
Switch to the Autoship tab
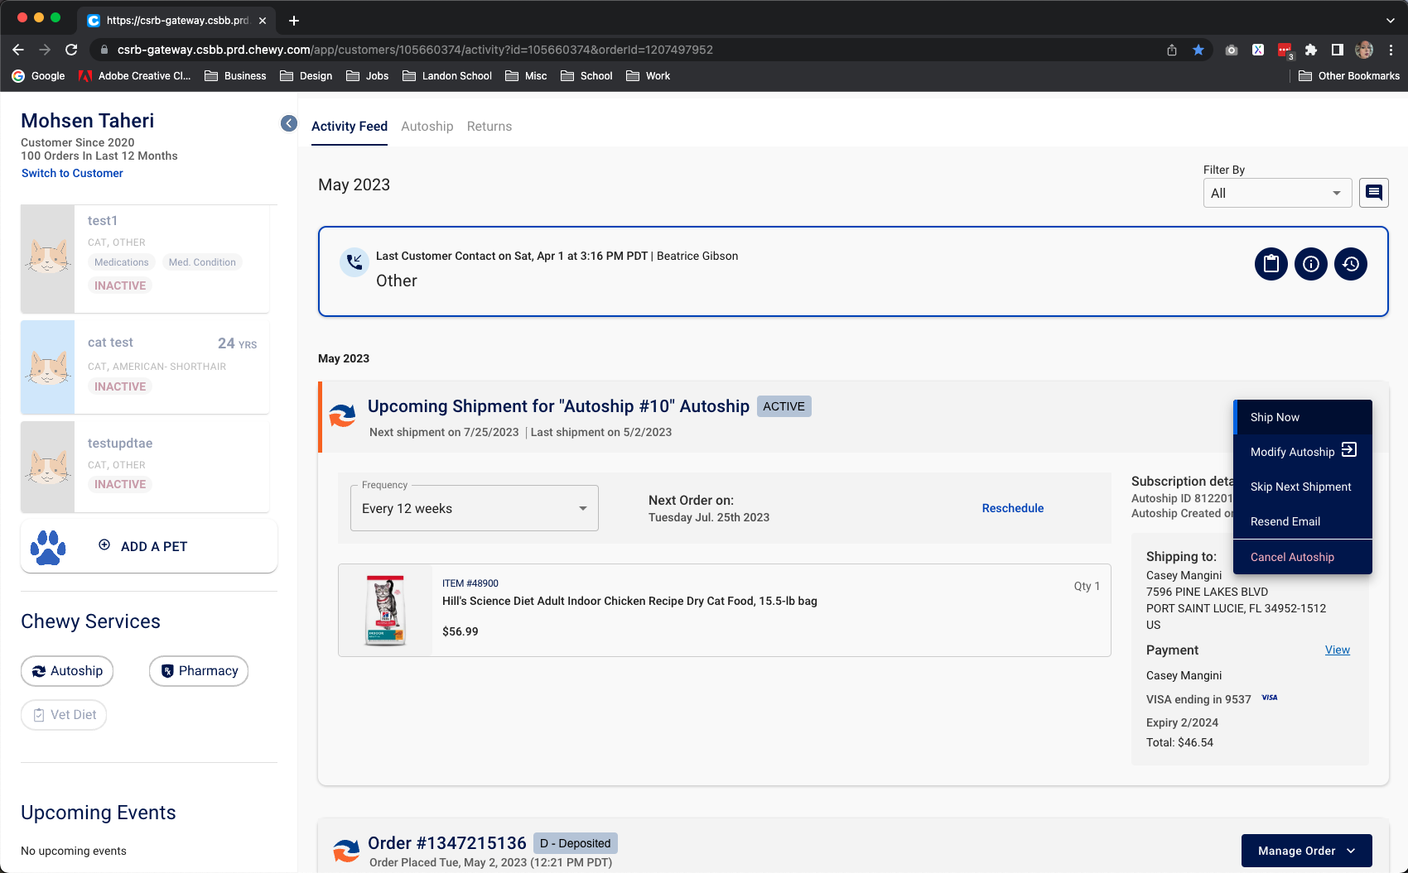pos(427,127)
